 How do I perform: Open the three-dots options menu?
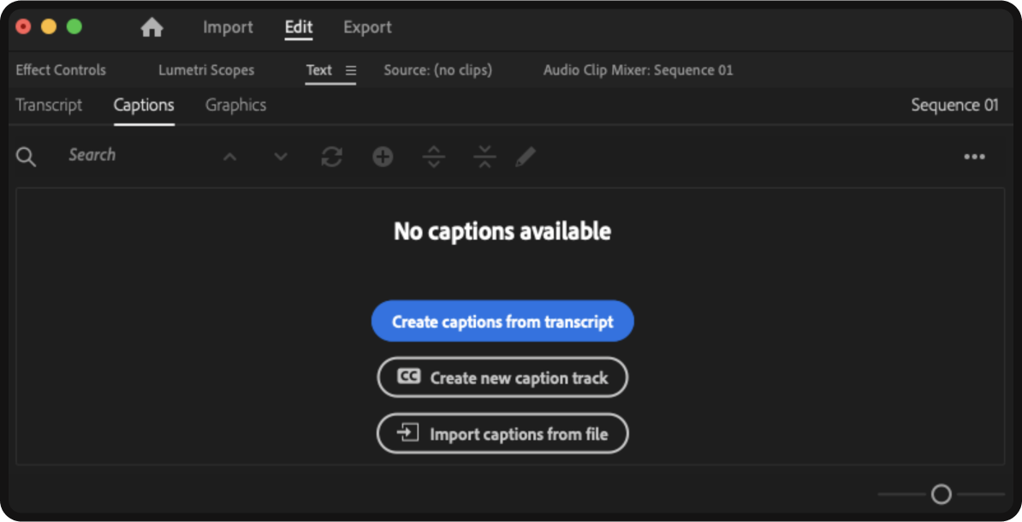974,157
